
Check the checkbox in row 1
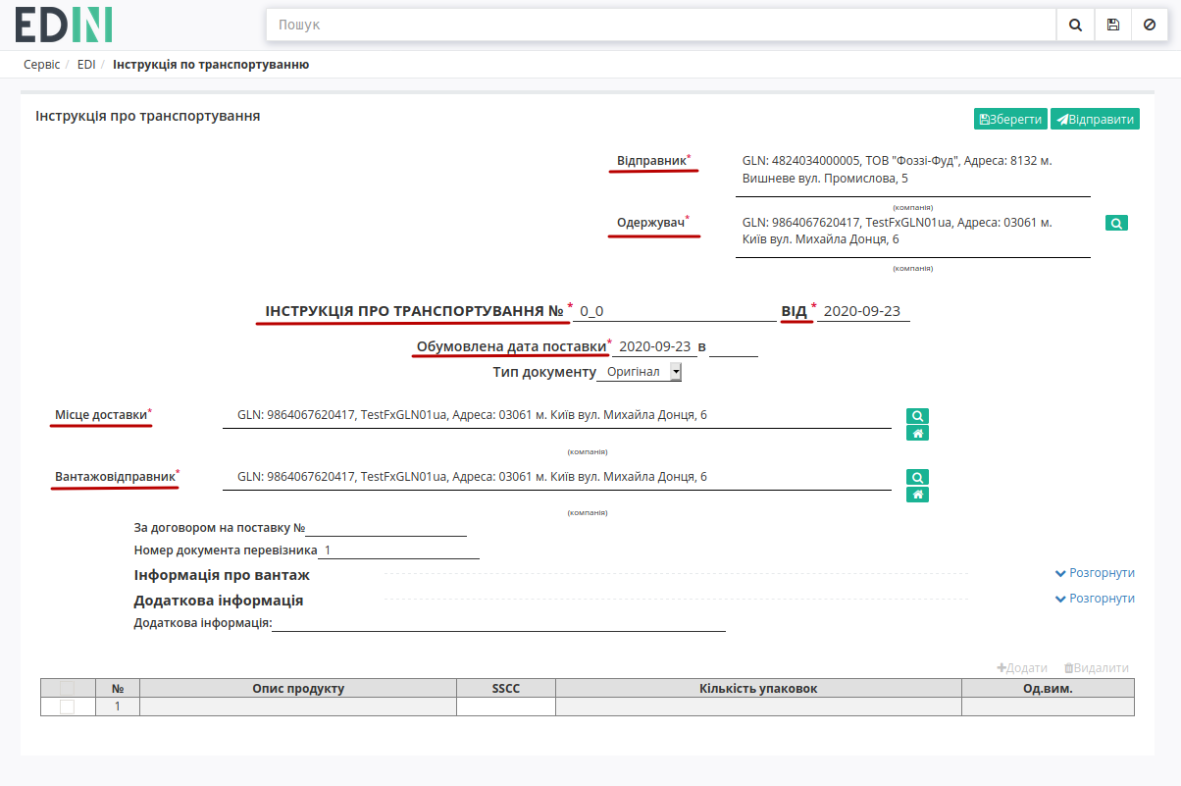(68, 707)
